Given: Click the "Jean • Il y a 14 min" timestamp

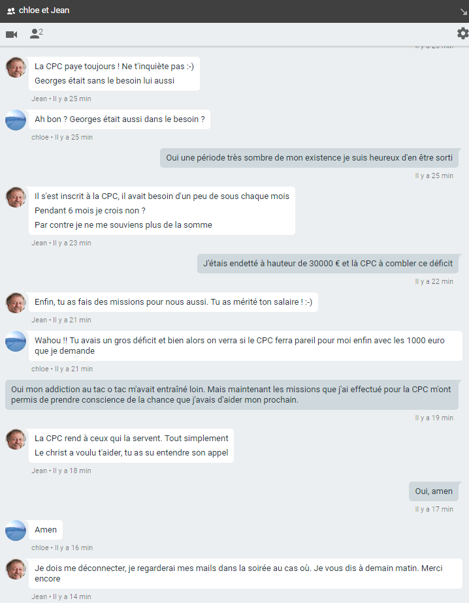Looking at the screenshot, I should pyautogui.click(x=61, y=596).
